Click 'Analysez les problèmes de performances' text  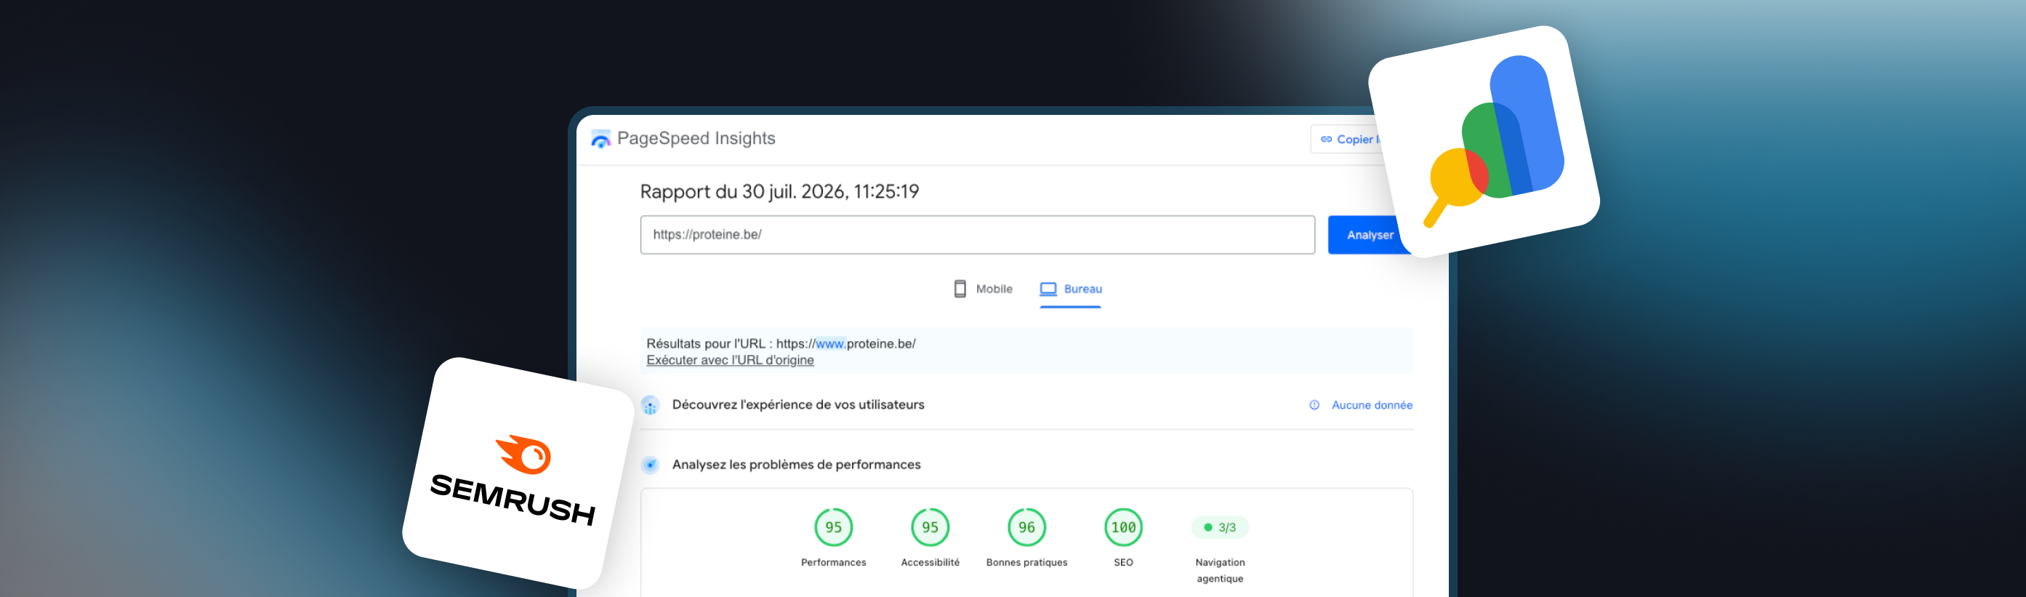(796, 465)
